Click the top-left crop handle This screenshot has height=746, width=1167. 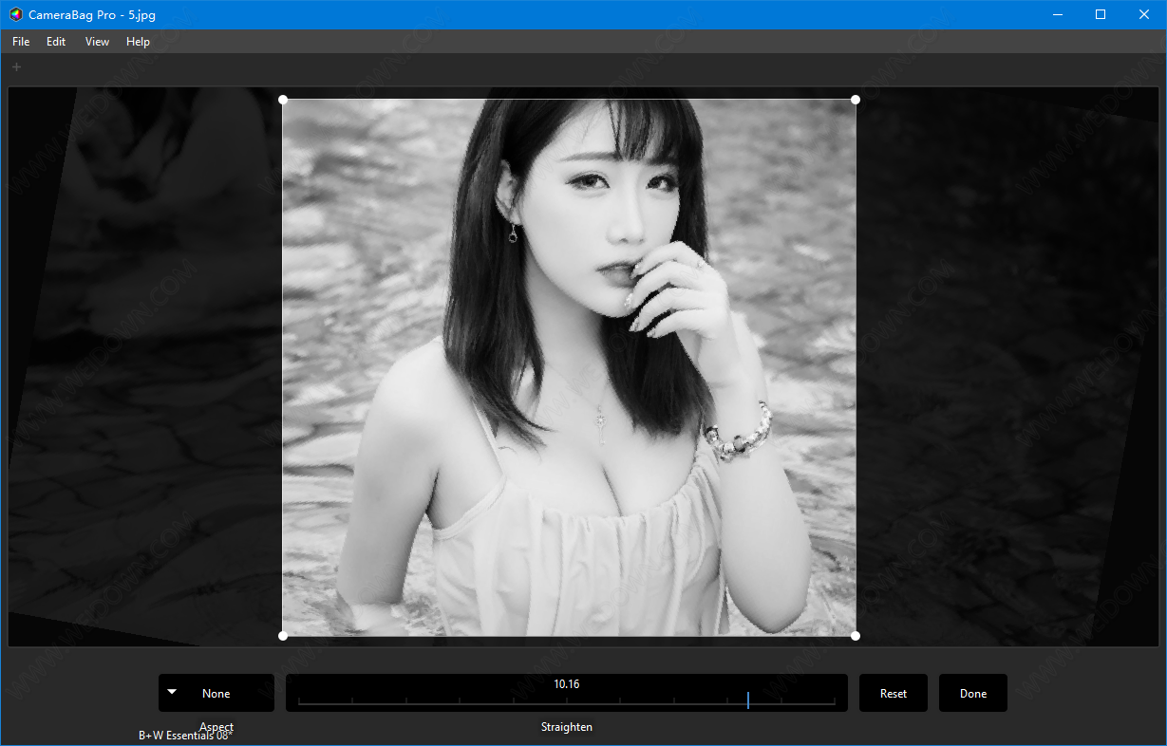283,100
